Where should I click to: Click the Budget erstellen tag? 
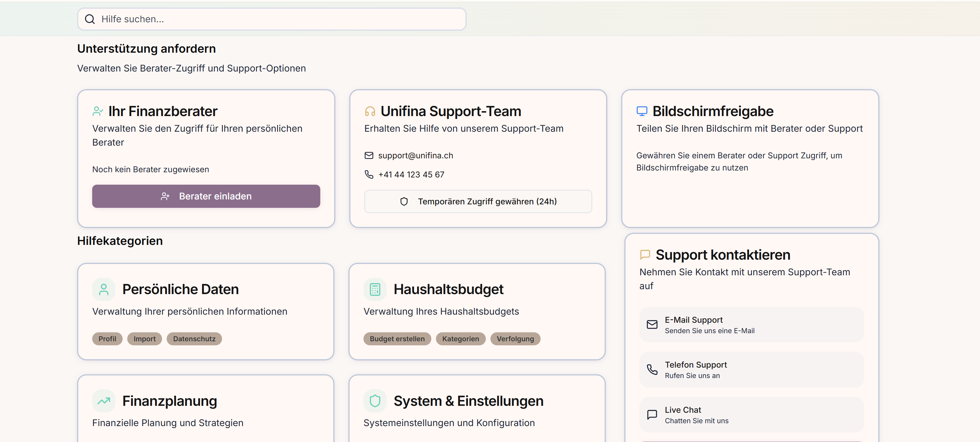[397, 339]
